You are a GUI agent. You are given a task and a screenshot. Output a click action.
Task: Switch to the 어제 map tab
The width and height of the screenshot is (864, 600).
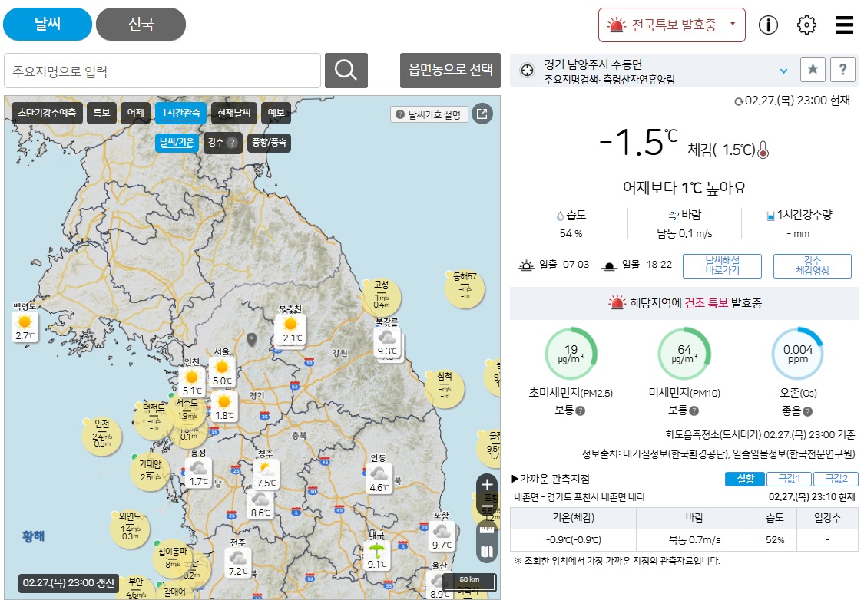(x=135, y=113)
